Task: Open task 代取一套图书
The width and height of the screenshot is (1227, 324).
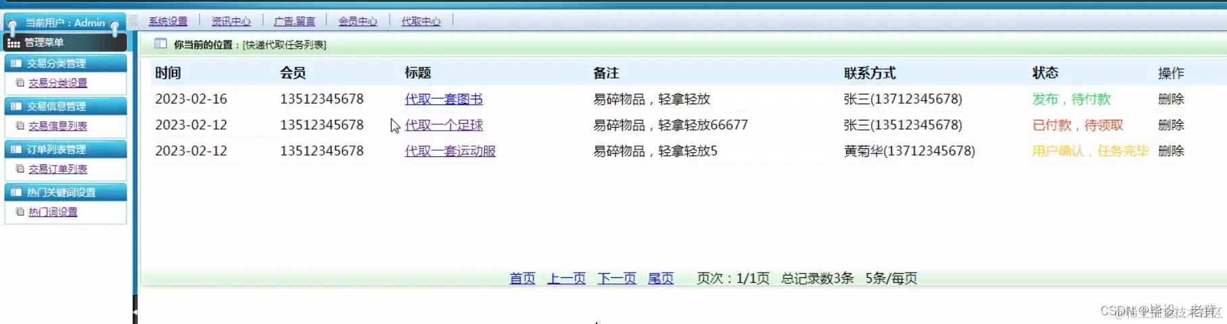Action: [x=444, y=99]
